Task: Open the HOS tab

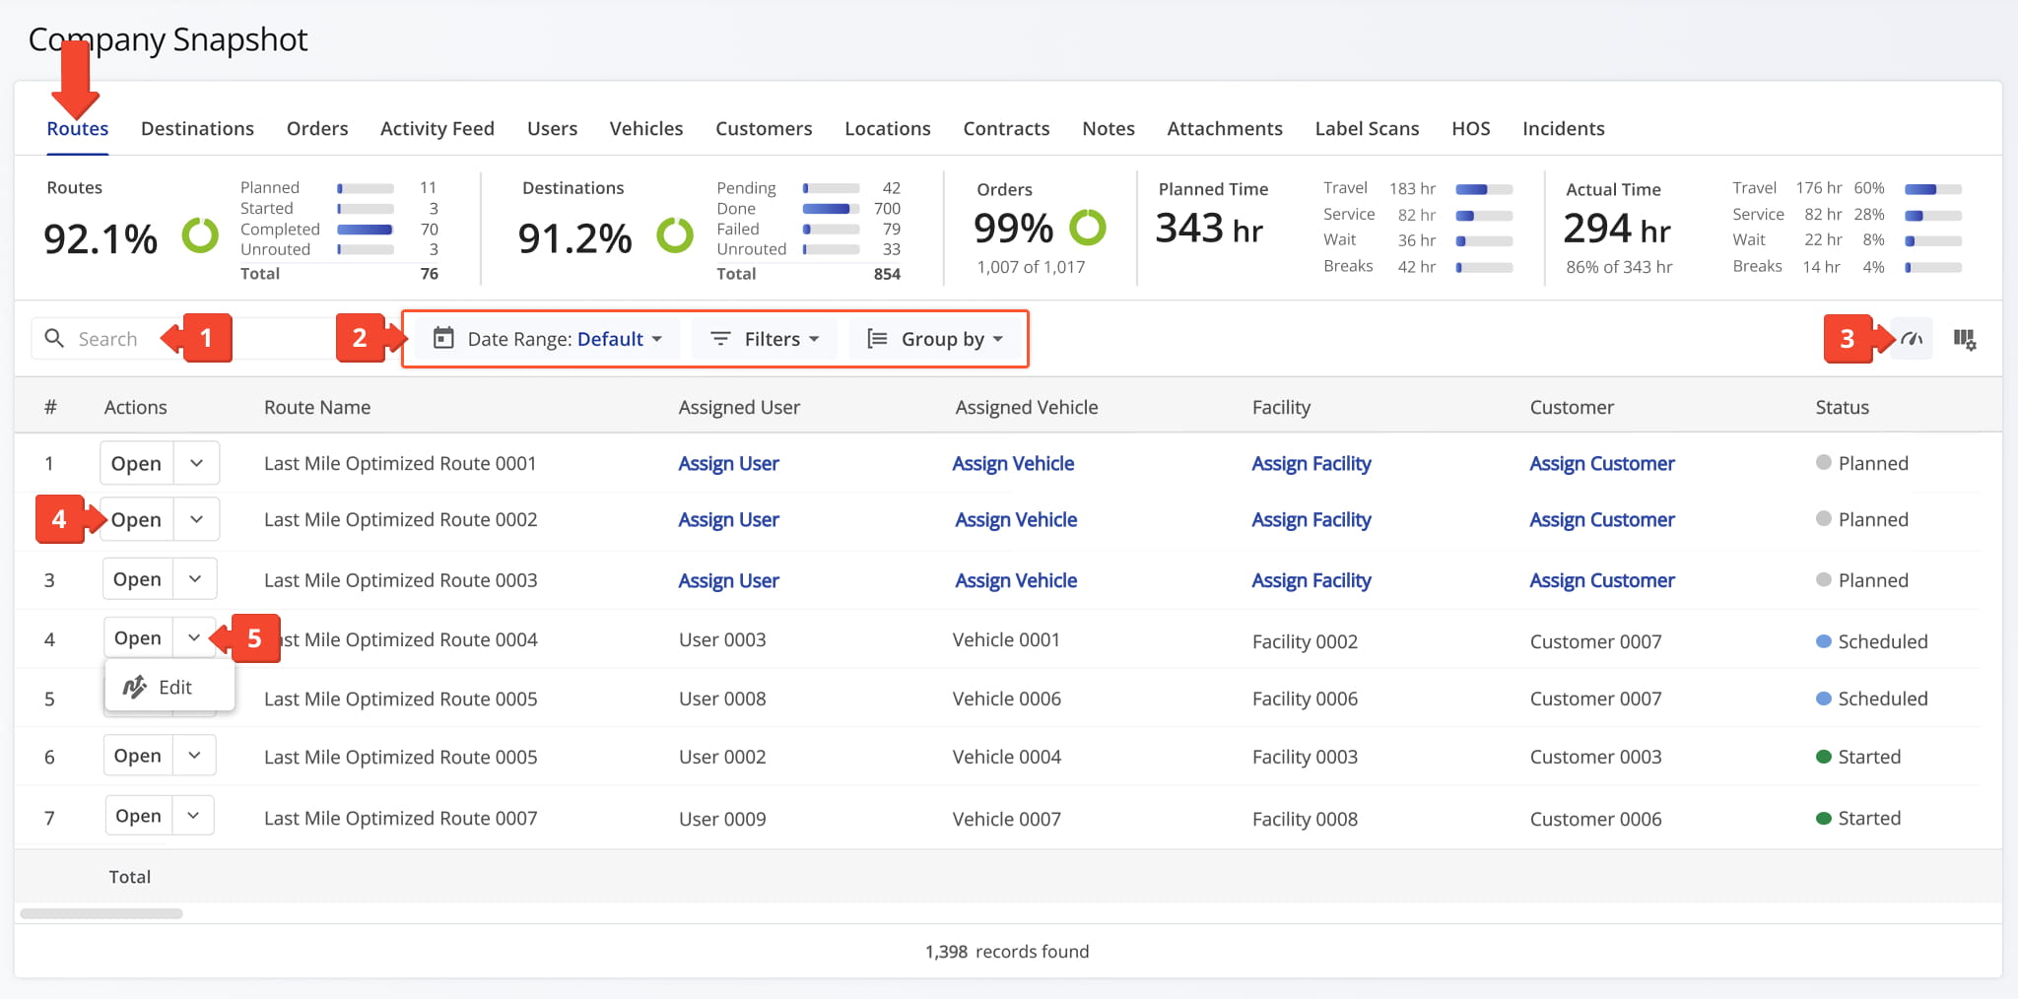Action: [x=1471, y=128]
